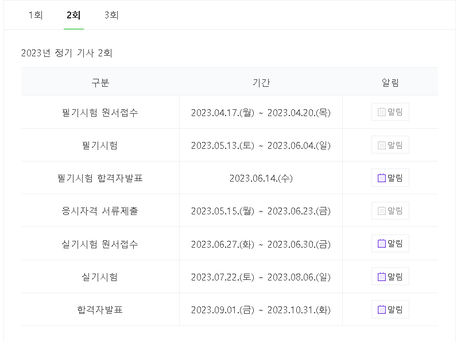Screen dimensions: 457x342
Task: Click date 2023.09.01.(금) ~ 2023.10.31.(화)
Action: [x=261, y=310]
